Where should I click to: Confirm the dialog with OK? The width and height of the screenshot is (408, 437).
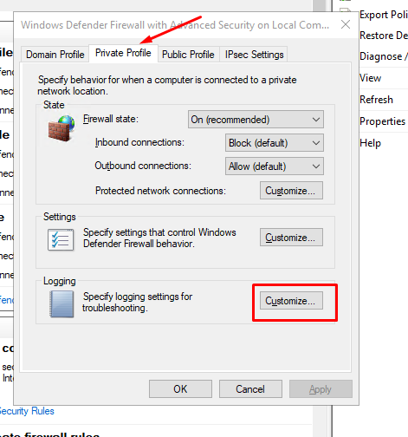pyautogui.click(x=180, y=389)
